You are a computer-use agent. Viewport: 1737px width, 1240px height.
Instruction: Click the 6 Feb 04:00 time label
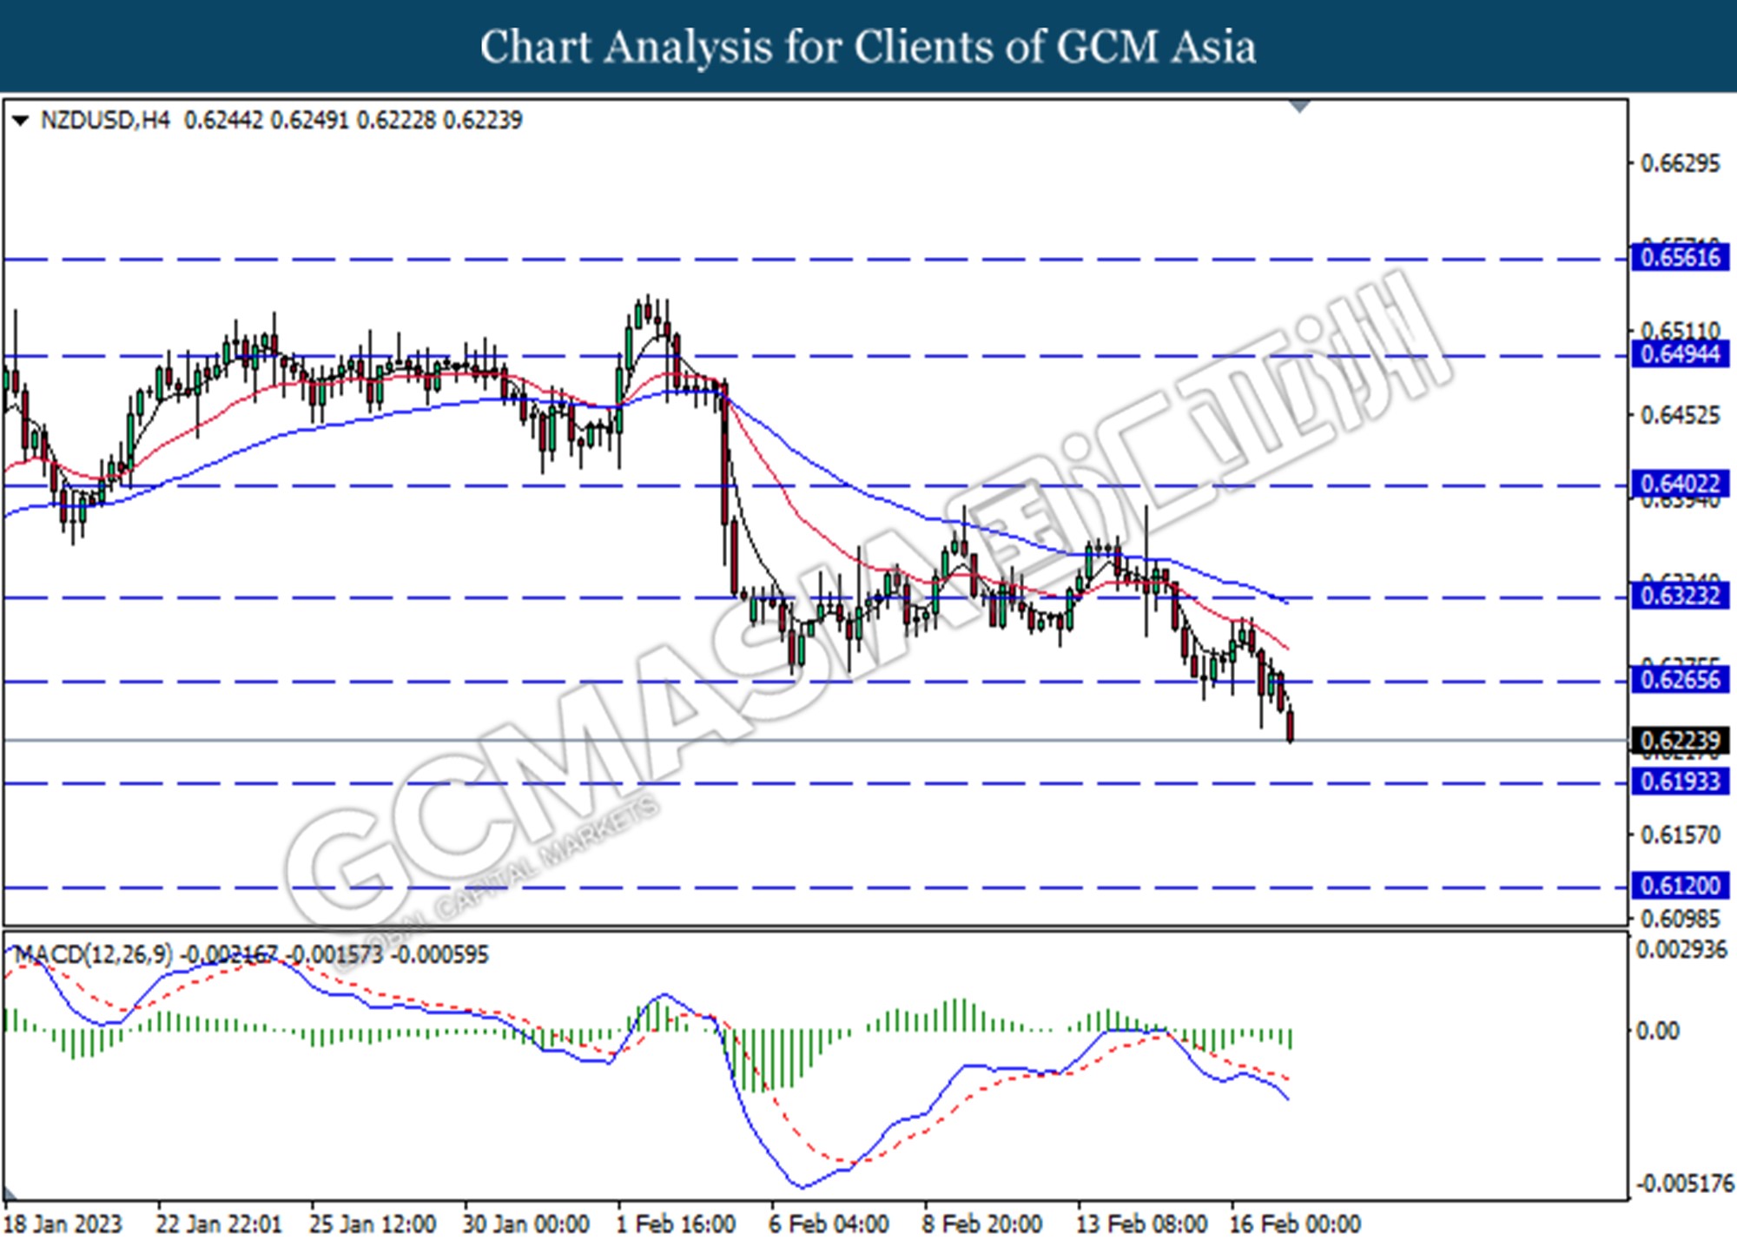[x=829, y=1224]
